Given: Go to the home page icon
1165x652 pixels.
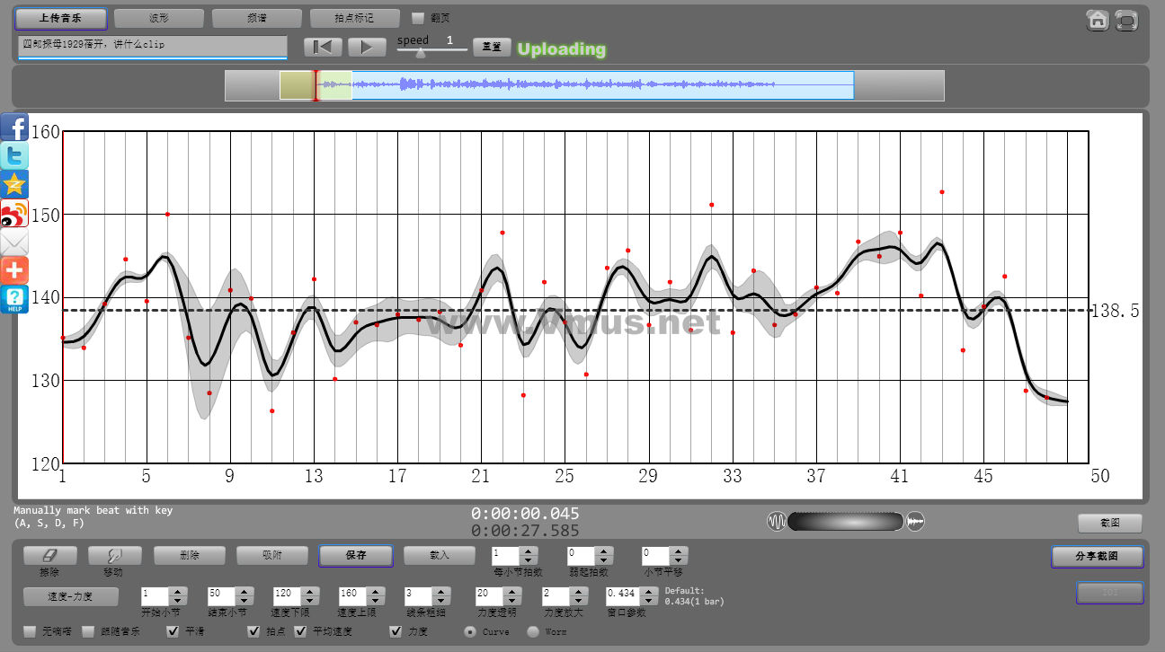Looking at the screenshot, I should (x=1098, y=20).
